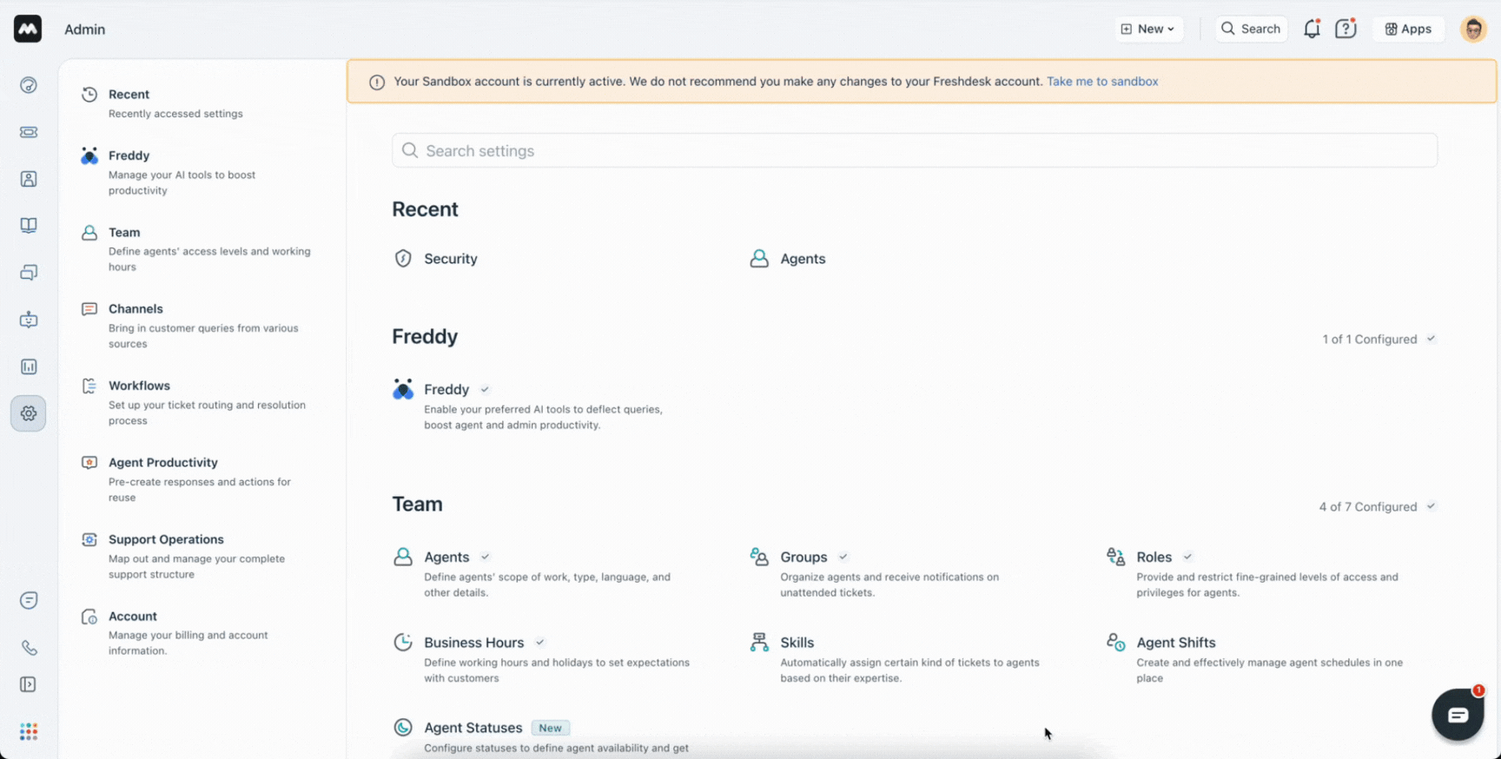Select Channels in the settings menu

[x=136, y=309]
